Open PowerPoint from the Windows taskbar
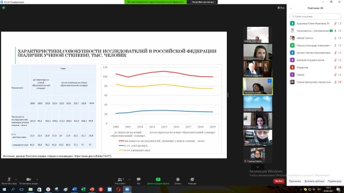The height and width of the screenshot is (193, 344). click(92, 189)
